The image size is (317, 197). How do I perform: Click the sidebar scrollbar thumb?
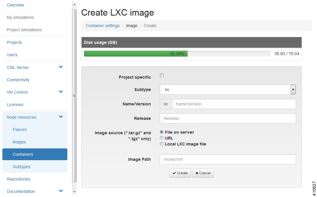pos(74,96)
